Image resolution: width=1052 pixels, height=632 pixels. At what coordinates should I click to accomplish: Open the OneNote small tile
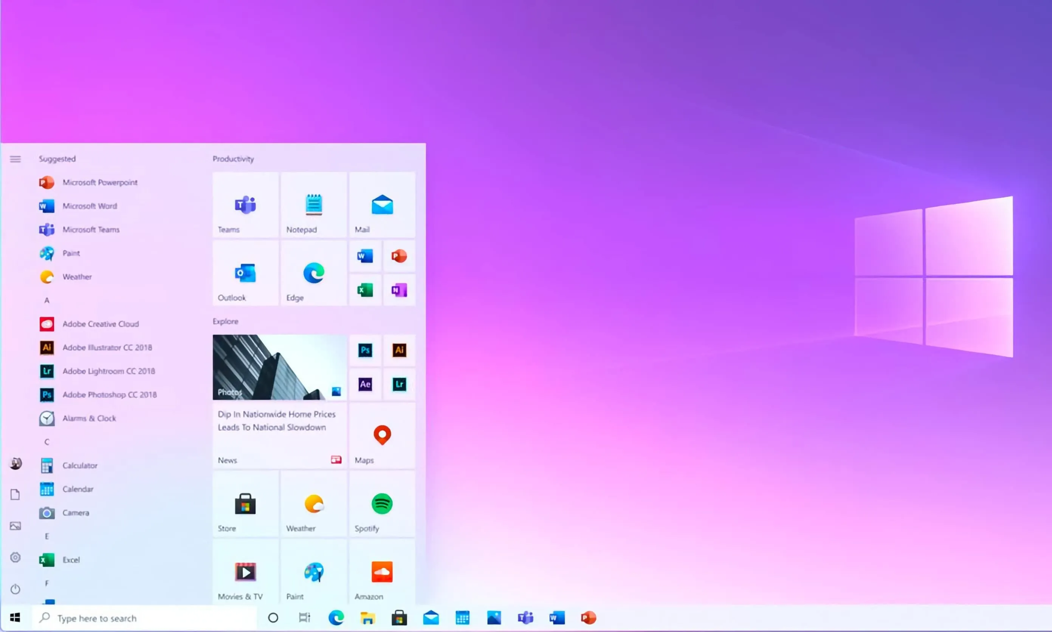point(399,291)
